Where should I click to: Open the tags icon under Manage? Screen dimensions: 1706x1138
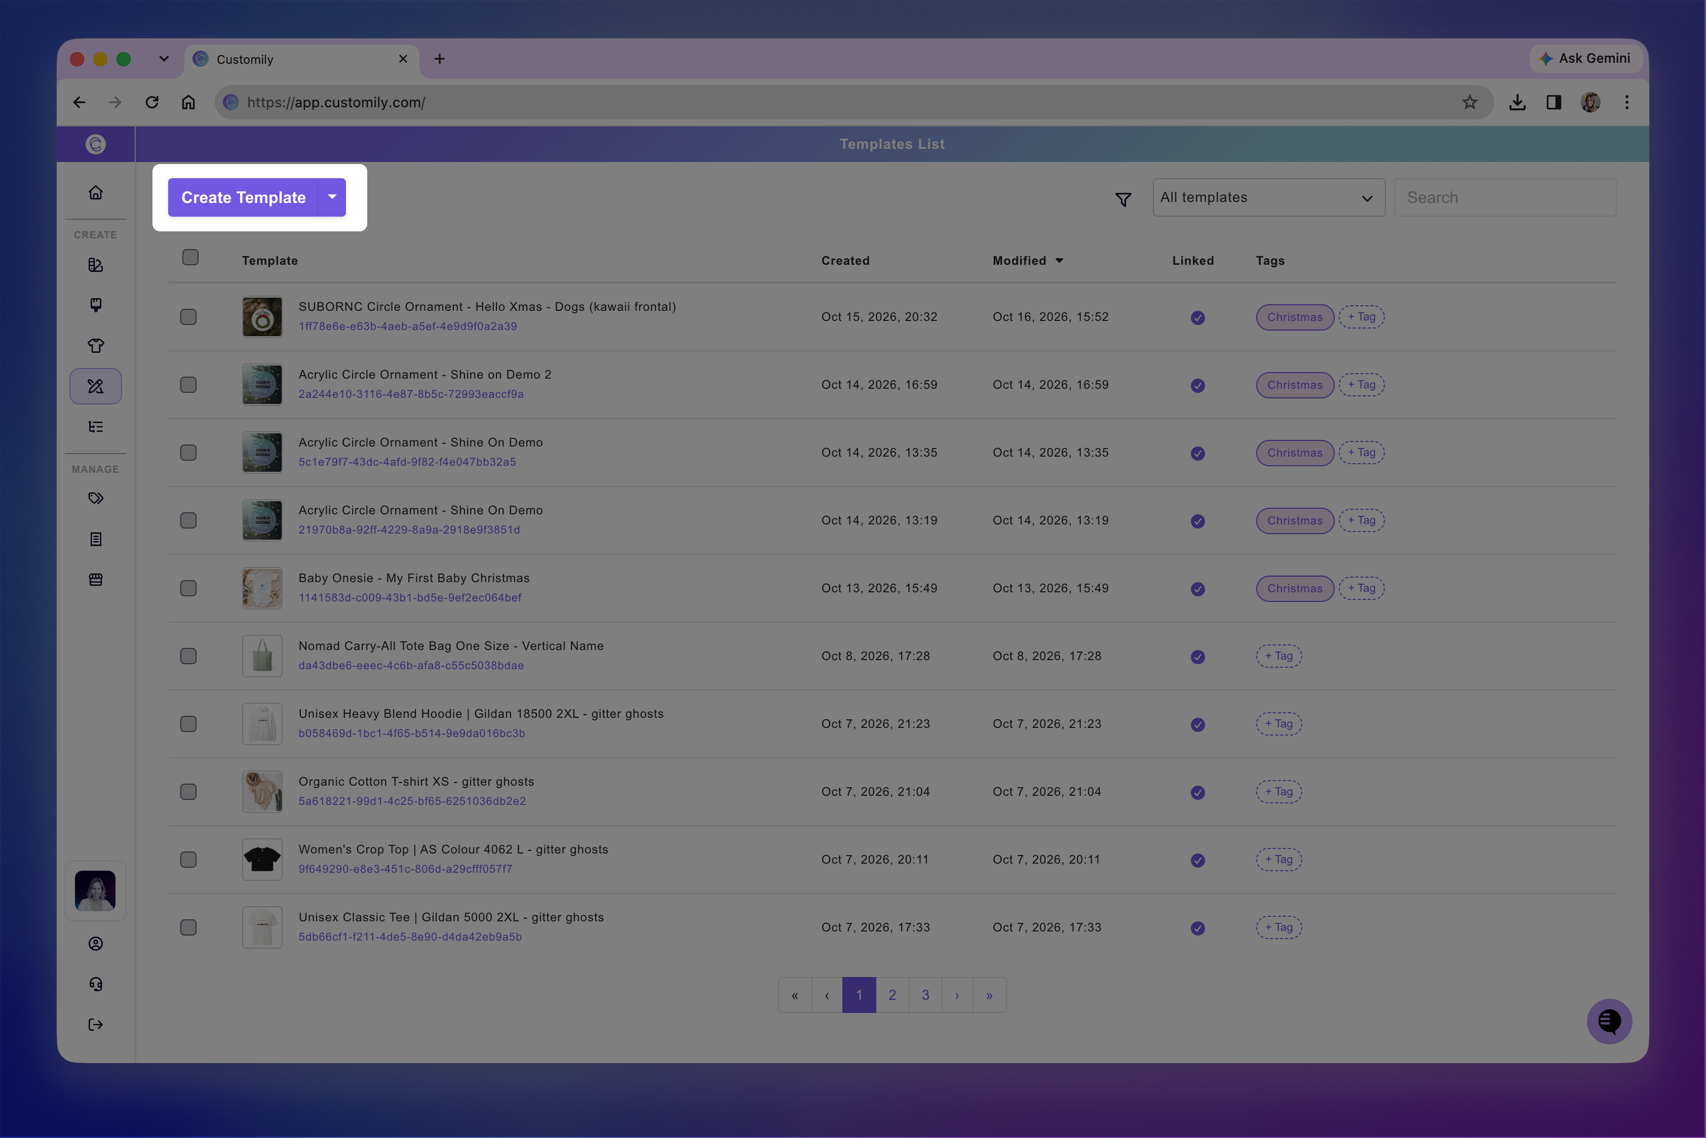point(95,498)
